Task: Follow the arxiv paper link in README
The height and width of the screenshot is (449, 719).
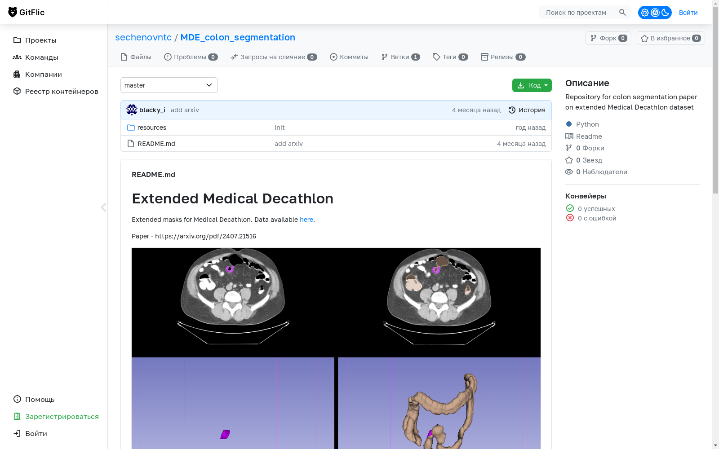Action: [x=206, y=236]
